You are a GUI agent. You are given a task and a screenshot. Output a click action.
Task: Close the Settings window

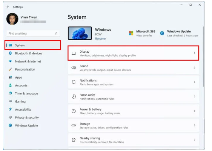coord(199,5)
